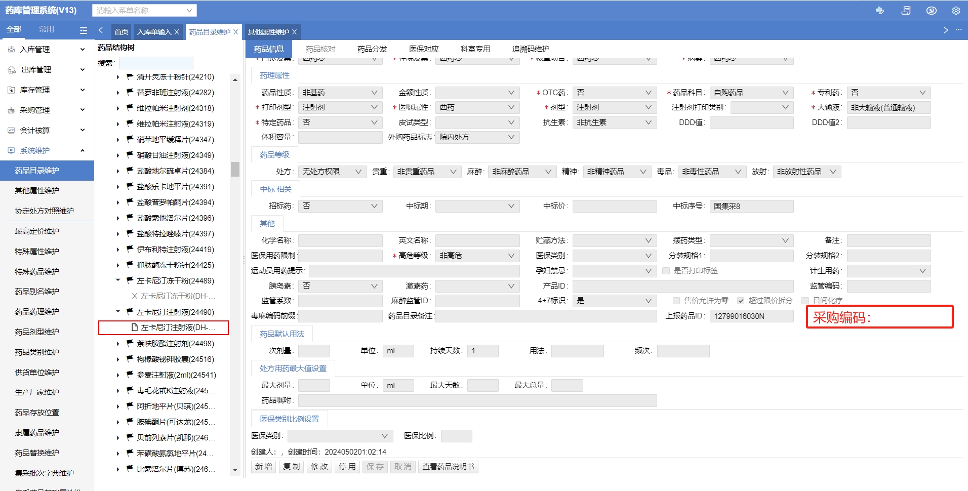Screen dimensions: 968x491
Task: Click the 查看药品说明书 button
Action: click(448, 467)
